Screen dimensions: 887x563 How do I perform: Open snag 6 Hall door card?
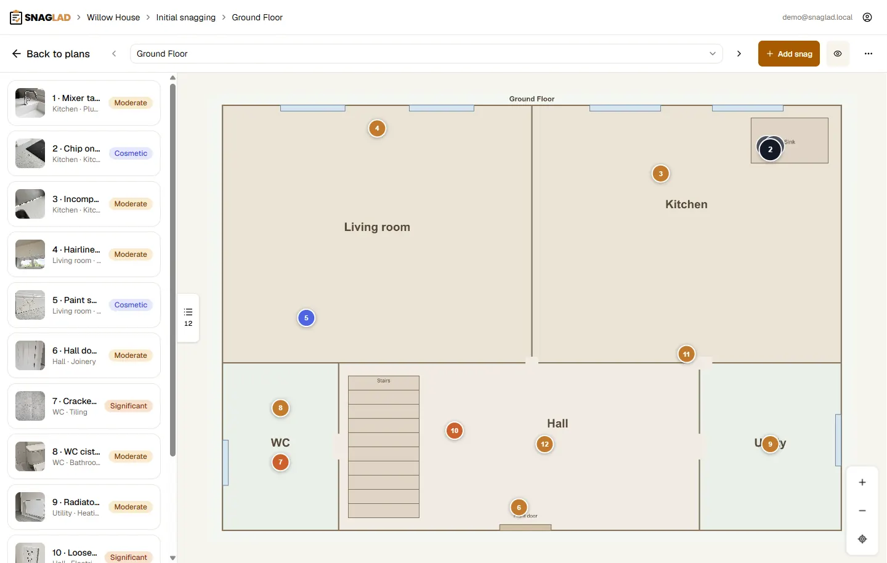pos(84,355)
